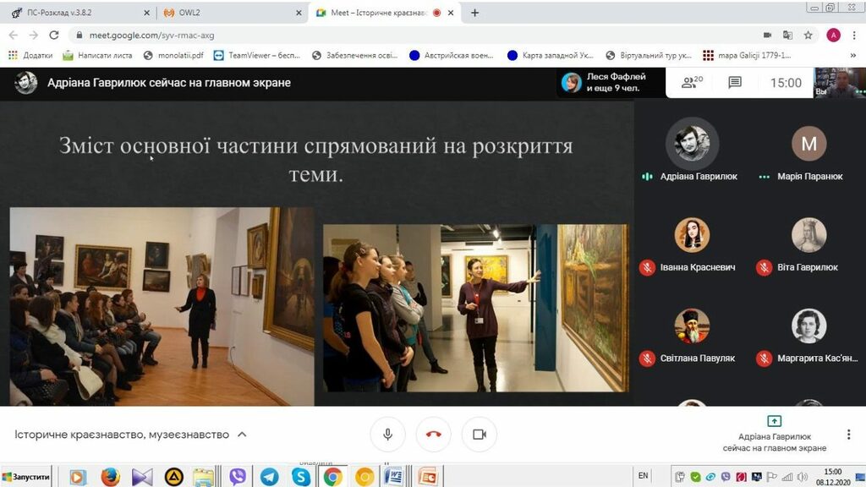Click the red hang up call button
Screen dimensions: 866x487
433,434
